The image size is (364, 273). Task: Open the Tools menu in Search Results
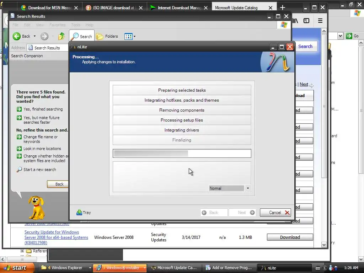coord(75,25)
